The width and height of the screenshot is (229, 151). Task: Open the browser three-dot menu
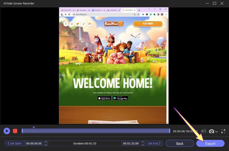pos(166,15)
